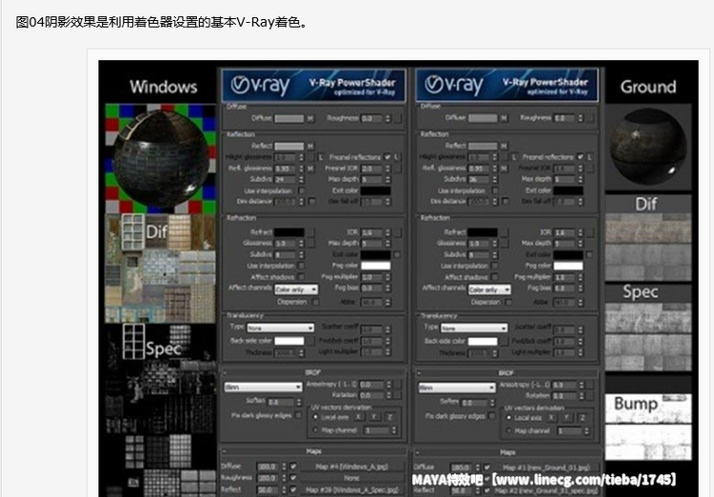Click Hilight glossiness L lock in Windows material
The height and width of the screenshot is (497, 714).
(320, 157)
